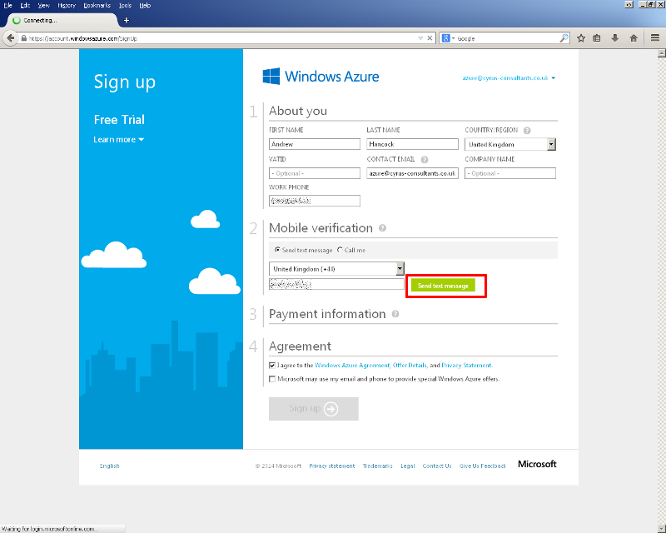Image resolution: width=666 pixels, height=533 pixels.
Task: Open the Bookmarks menu
Action: point(97,6)
